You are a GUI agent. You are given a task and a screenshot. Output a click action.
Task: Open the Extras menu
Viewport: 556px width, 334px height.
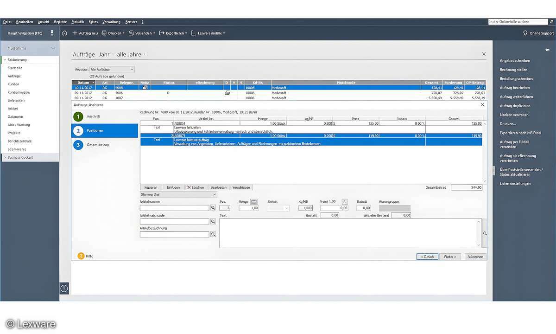93,22
